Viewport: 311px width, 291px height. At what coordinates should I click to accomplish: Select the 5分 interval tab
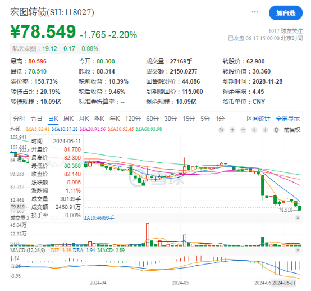pos(205,119)
